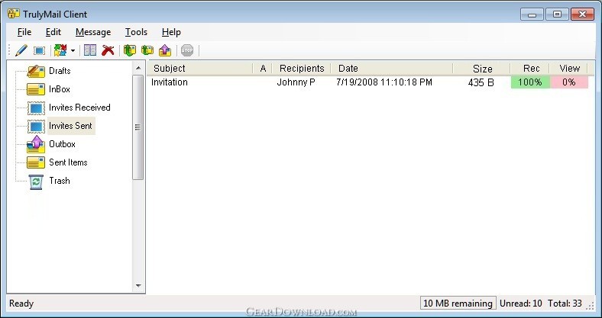Click the Invites Received stamp icon
This screenshot has width=602, height=318.
pos(36,108)
